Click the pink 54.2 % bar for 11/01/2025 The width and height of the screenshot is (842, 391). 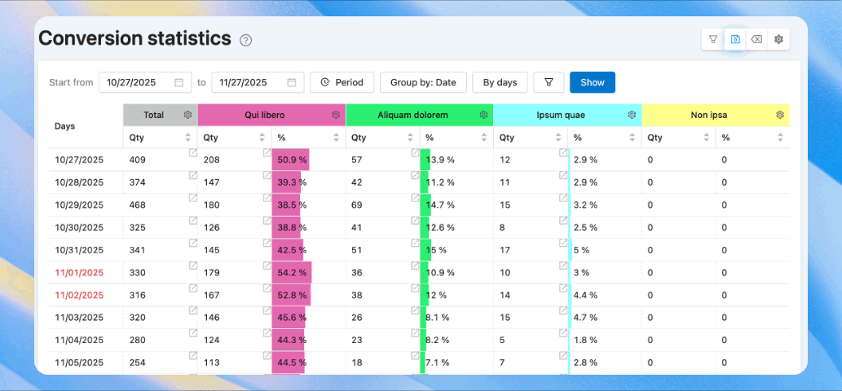coord(292,273)
